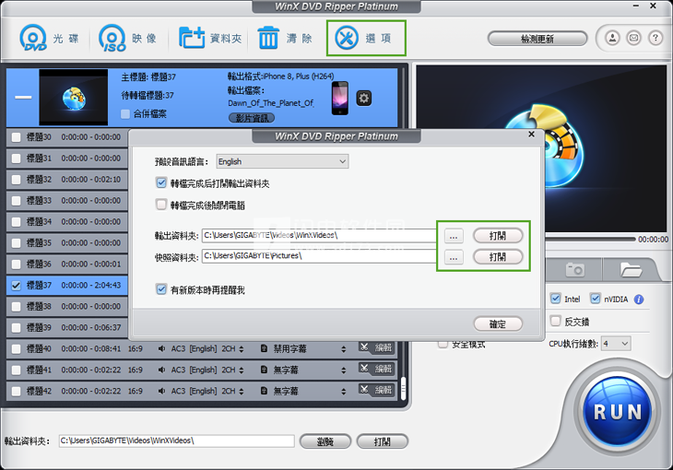This screenshot has height=470, width=673.
Task: Enable 反交錯 deinterlacing checkbox
Action: point(555,321)
